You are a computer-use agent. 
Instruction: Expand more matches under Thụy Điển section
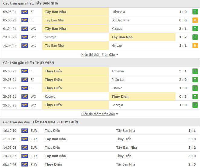click(x=98, y=114)
